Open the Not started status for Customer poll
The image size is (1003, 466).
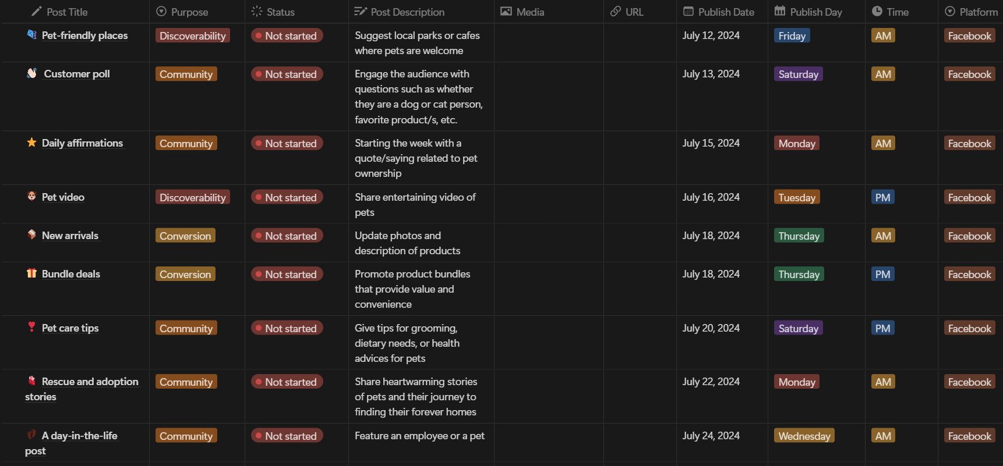tap(287, 74)
